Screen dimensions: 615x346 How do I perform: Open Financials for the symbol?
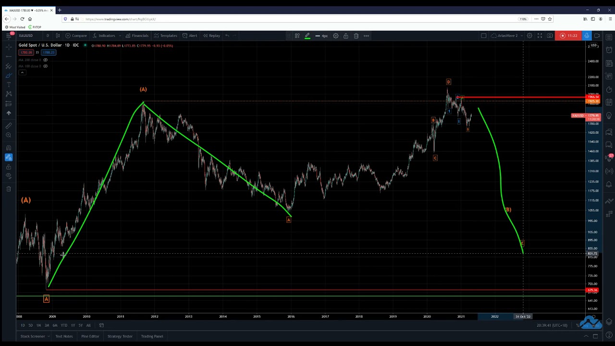coord(137,36)
